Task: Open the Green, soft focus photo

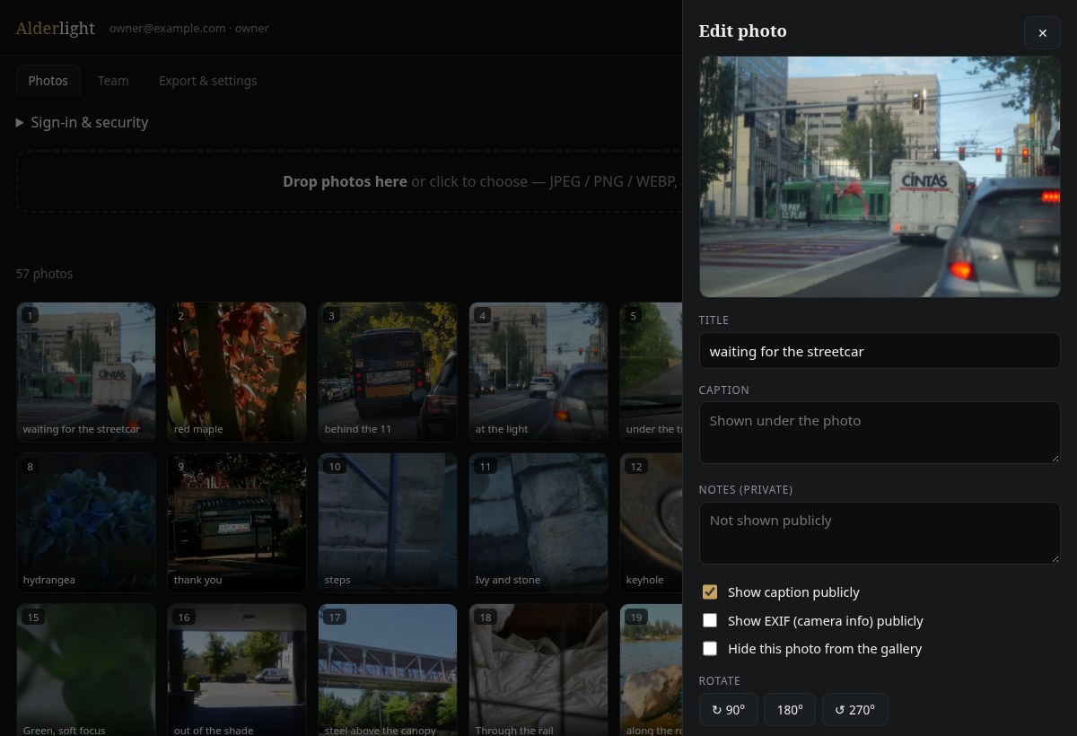Action: pyautogui.click(x=86, y=670)
